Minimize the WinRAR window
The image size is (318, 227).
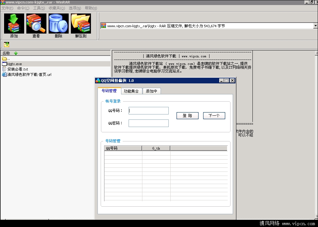click(x=307, y=2)
